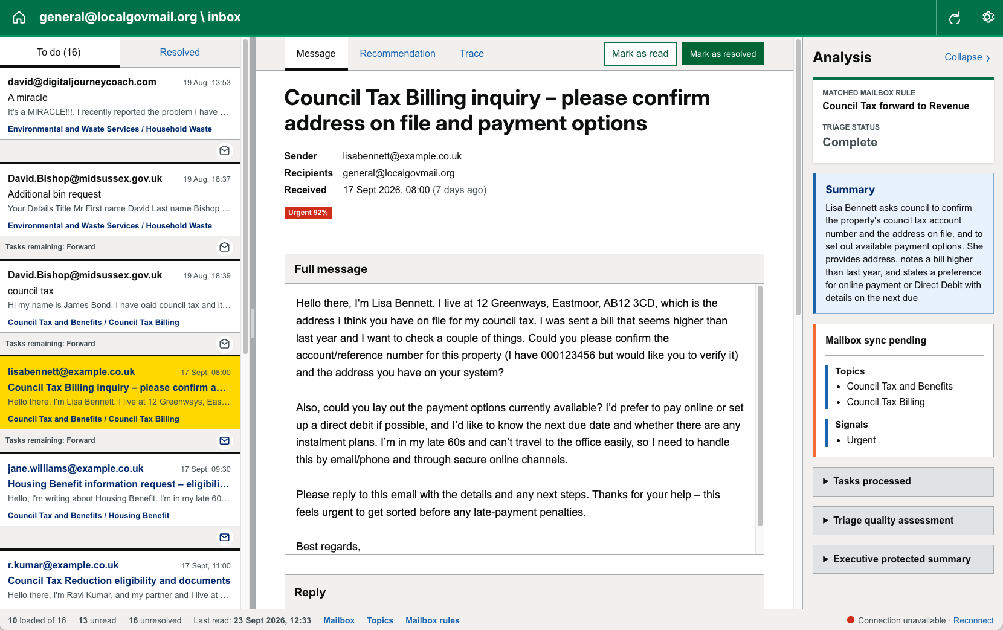This screenshot has height=630, width=1003.
Task: Toggle read envelope on Additional bin request email
Action: tap(224, 247)
